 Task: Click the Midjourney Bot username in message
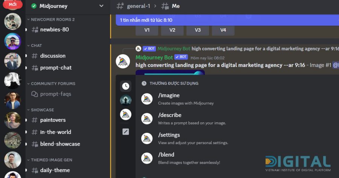pos(154,58)
